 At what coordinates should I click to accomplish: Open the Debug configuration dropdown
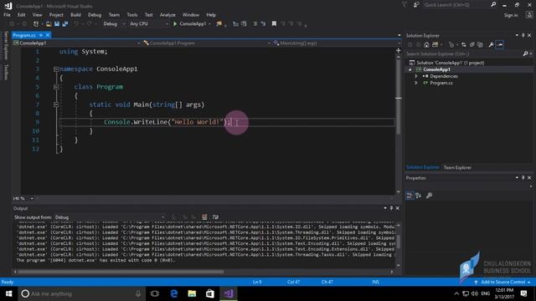pyautogui.click(x=114, y=24)
